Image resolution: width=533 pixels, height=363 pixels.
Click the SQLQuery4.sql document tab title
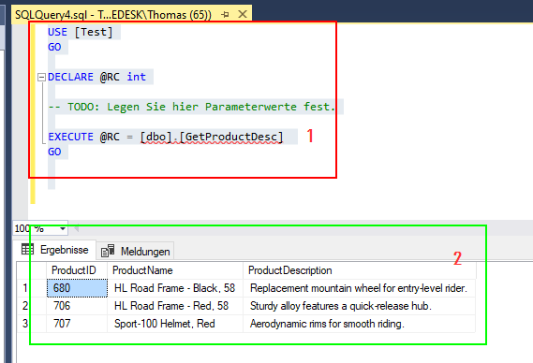tap(113, 15)
